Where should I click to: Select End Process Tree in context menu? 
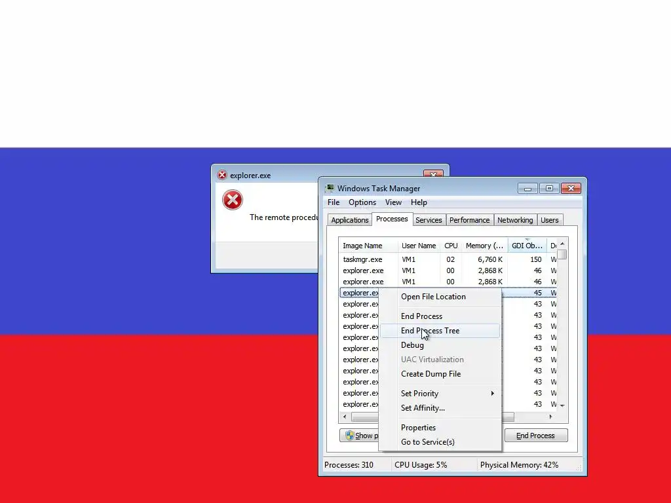click(x=440, y=331)
